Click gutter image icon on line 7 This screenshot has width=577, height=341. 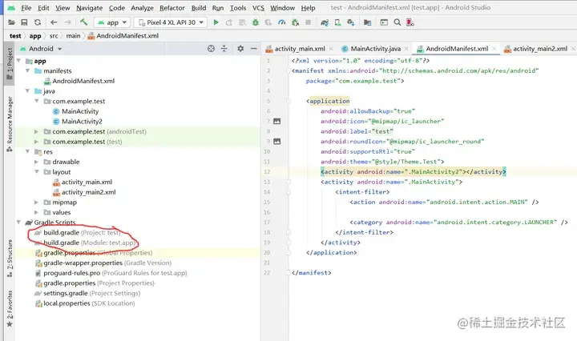(x=276, y=121)
